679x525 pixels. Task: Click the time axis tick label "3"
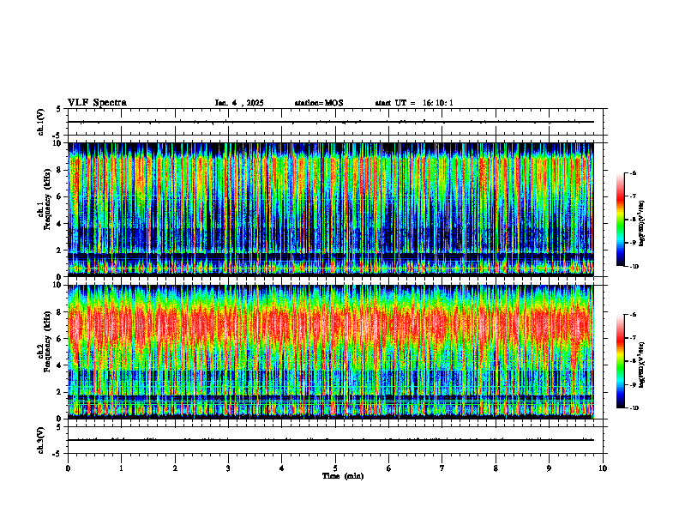[228, 468]
